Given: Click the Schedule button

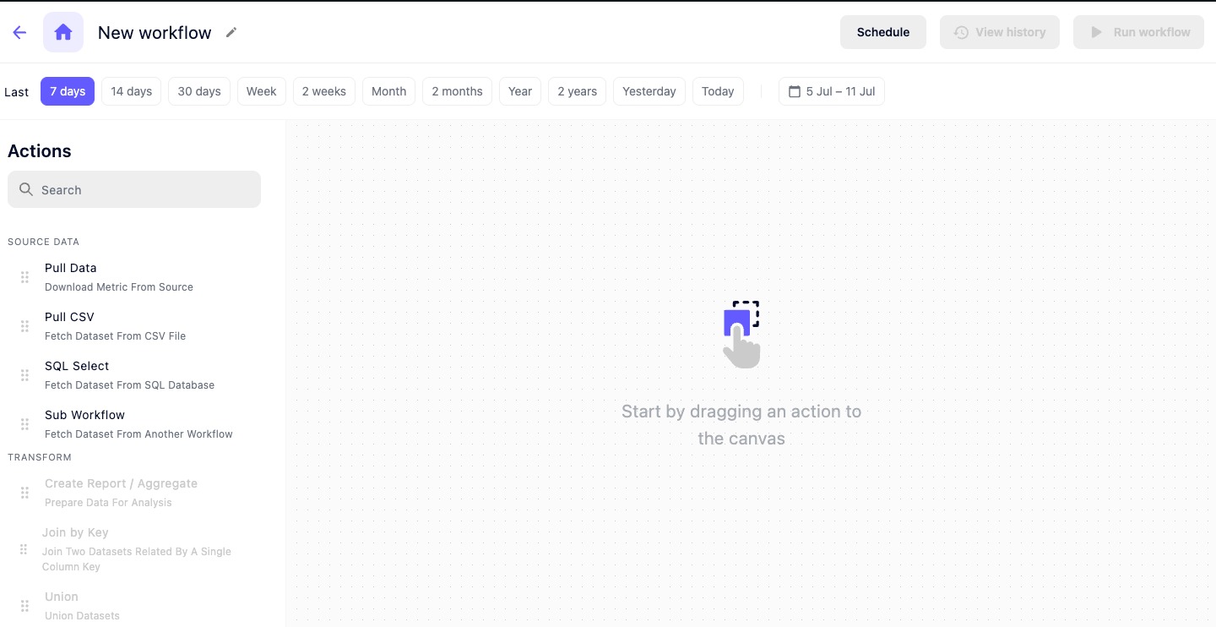Looking at the screenshot, I should click(x=883, y=31).
